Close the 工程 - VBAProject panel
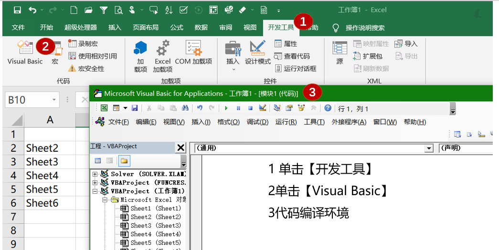 pyautogui.click(x=180, y=147)
